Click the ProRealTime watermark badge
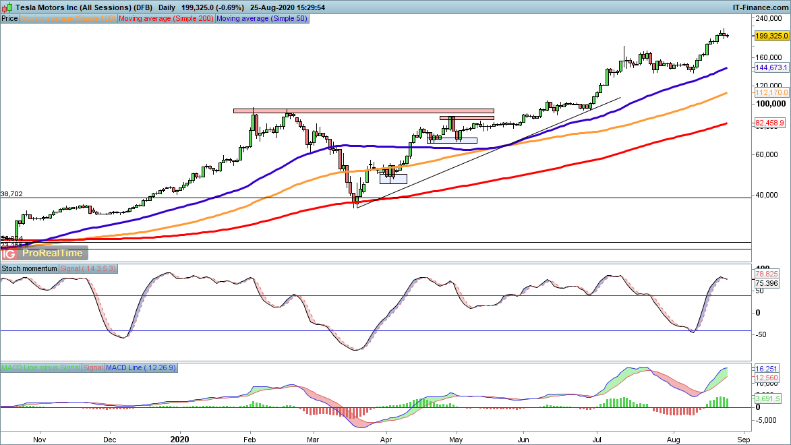The width and height of the screenshot is (791, 445). click(x=53, y=254)
